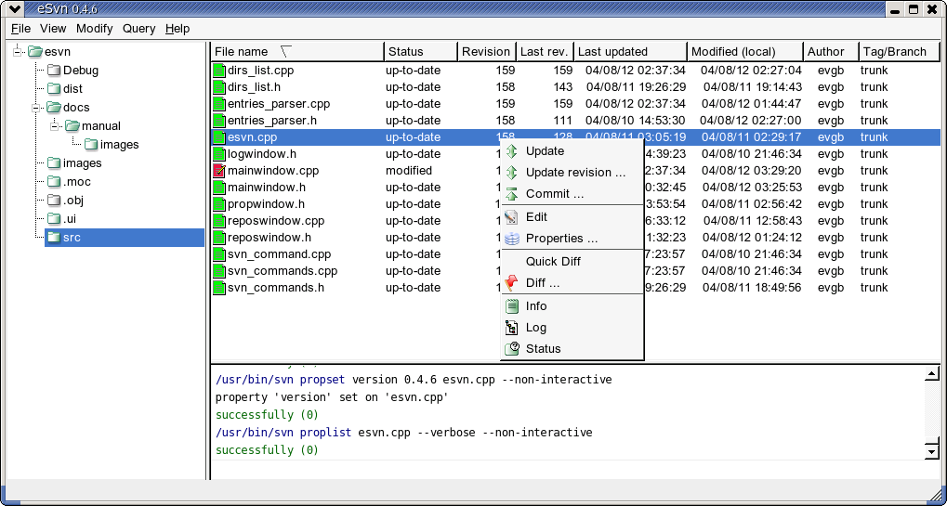Click the open esvn root folder icon
The image size is (947, 506).
[35, 52]
